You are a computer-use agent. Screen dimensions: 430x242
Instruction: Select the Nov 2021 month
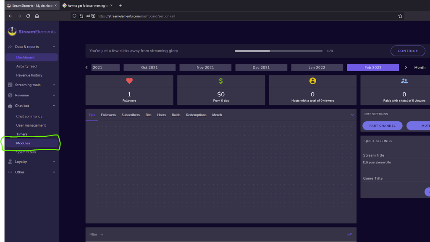click(205, 67)
